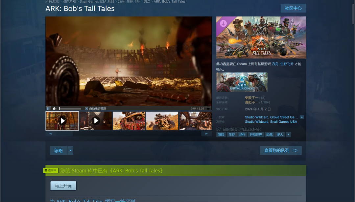Move the thumbnail strip scrollbar handle
Screen dimensions: 355x202
tap(64, 134)
